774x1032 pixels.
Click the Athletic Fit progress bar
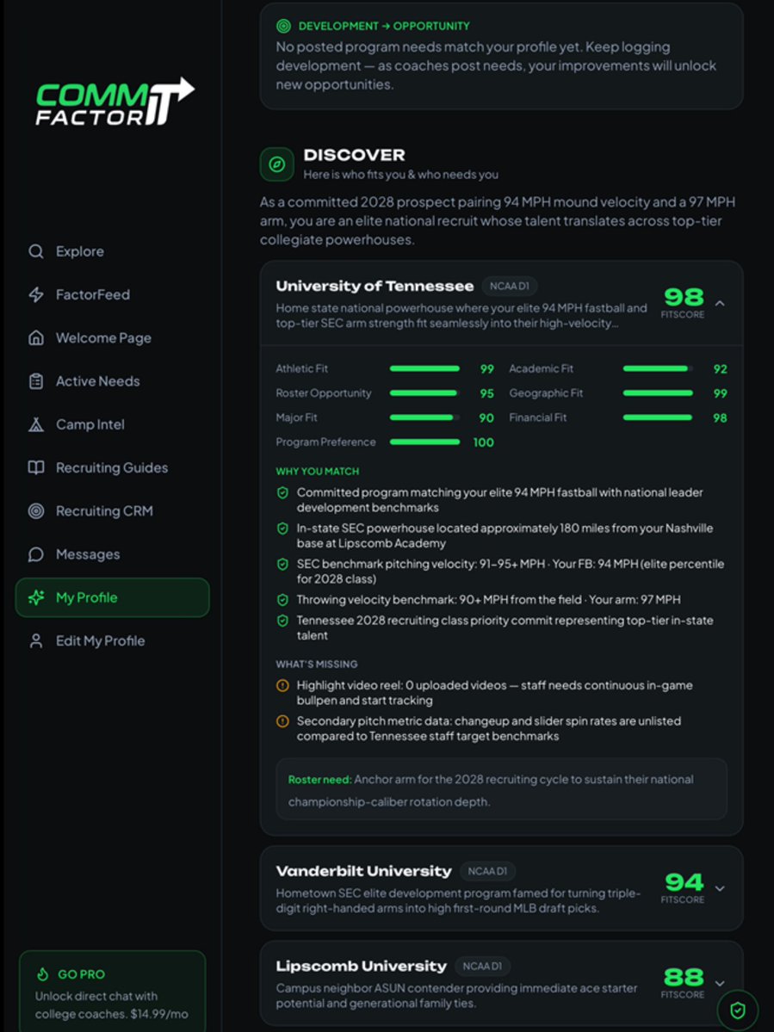[x=424, y=368]
